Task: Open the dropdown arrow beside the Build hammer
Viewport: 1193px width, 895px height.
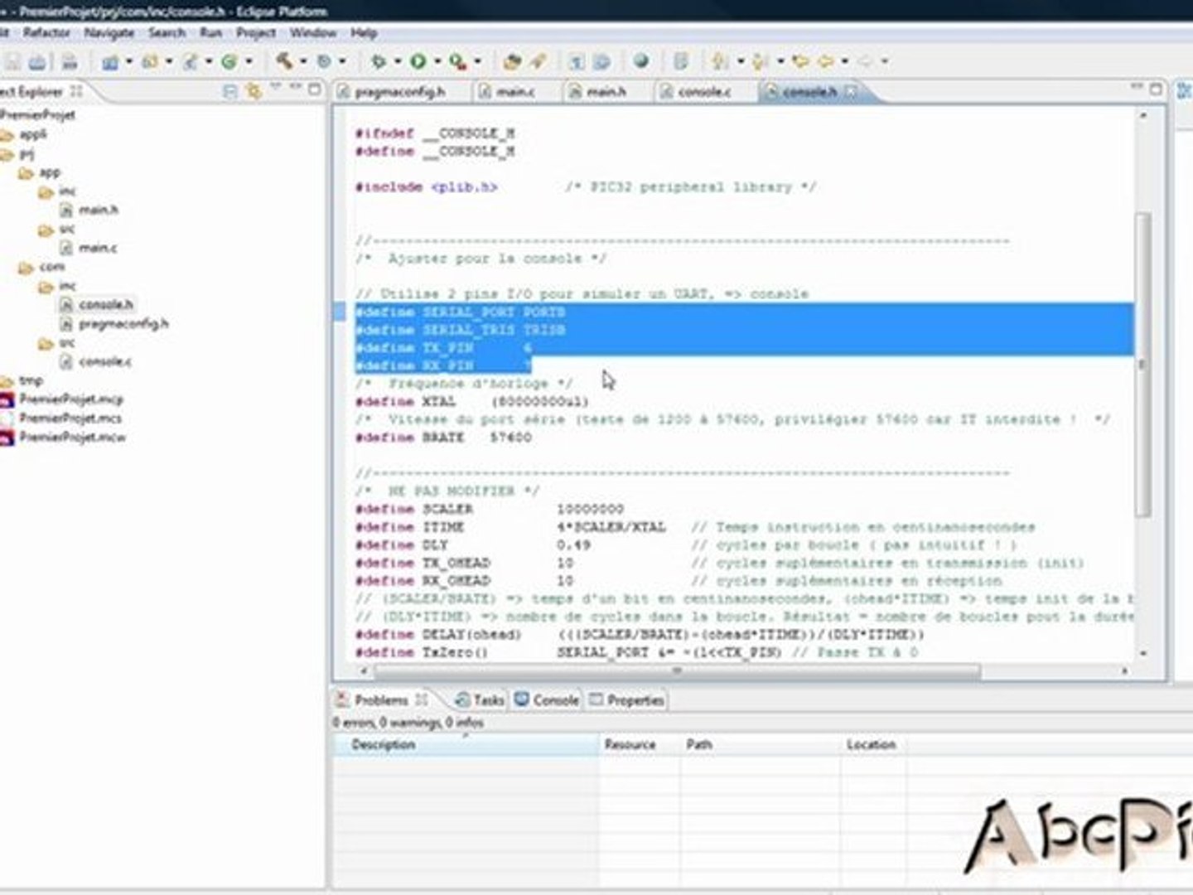Action: [303, 62]
